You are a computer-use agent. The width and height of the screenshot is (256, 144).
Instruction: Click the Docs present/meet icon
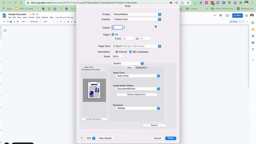228,16
